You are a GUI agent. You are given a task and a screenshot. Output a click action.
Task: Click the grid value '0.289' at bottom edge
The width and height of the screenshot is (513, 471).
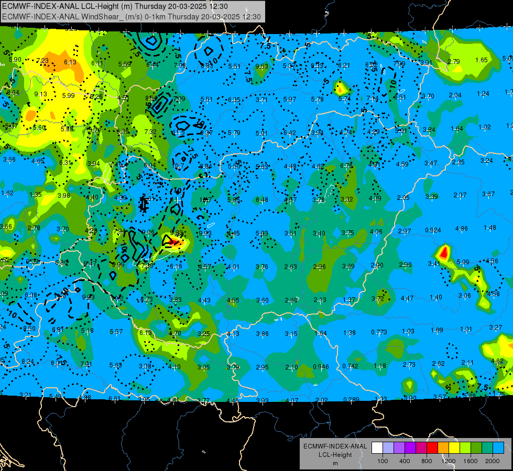tap(352, 399)
